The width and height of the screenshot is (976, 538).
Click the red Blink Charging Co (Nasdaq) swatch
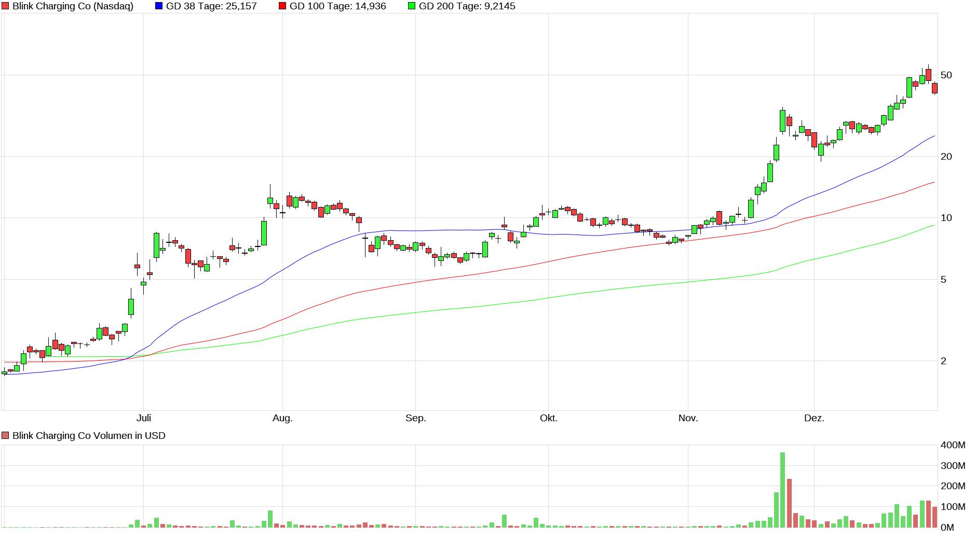[5, 6]
